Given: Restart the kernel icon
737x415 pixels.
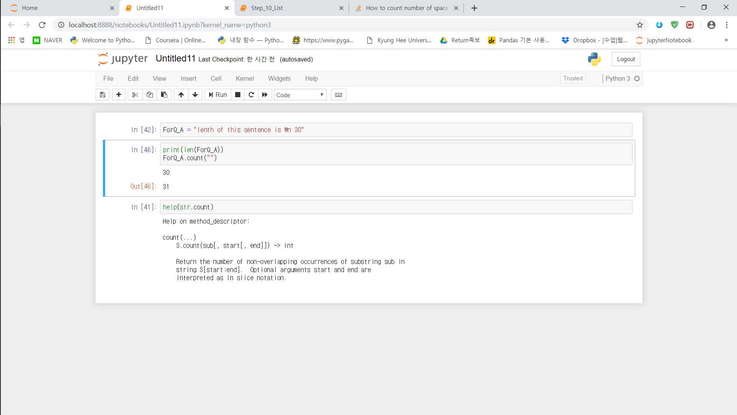Looking at the screenshot, I should tap(251, 95).
